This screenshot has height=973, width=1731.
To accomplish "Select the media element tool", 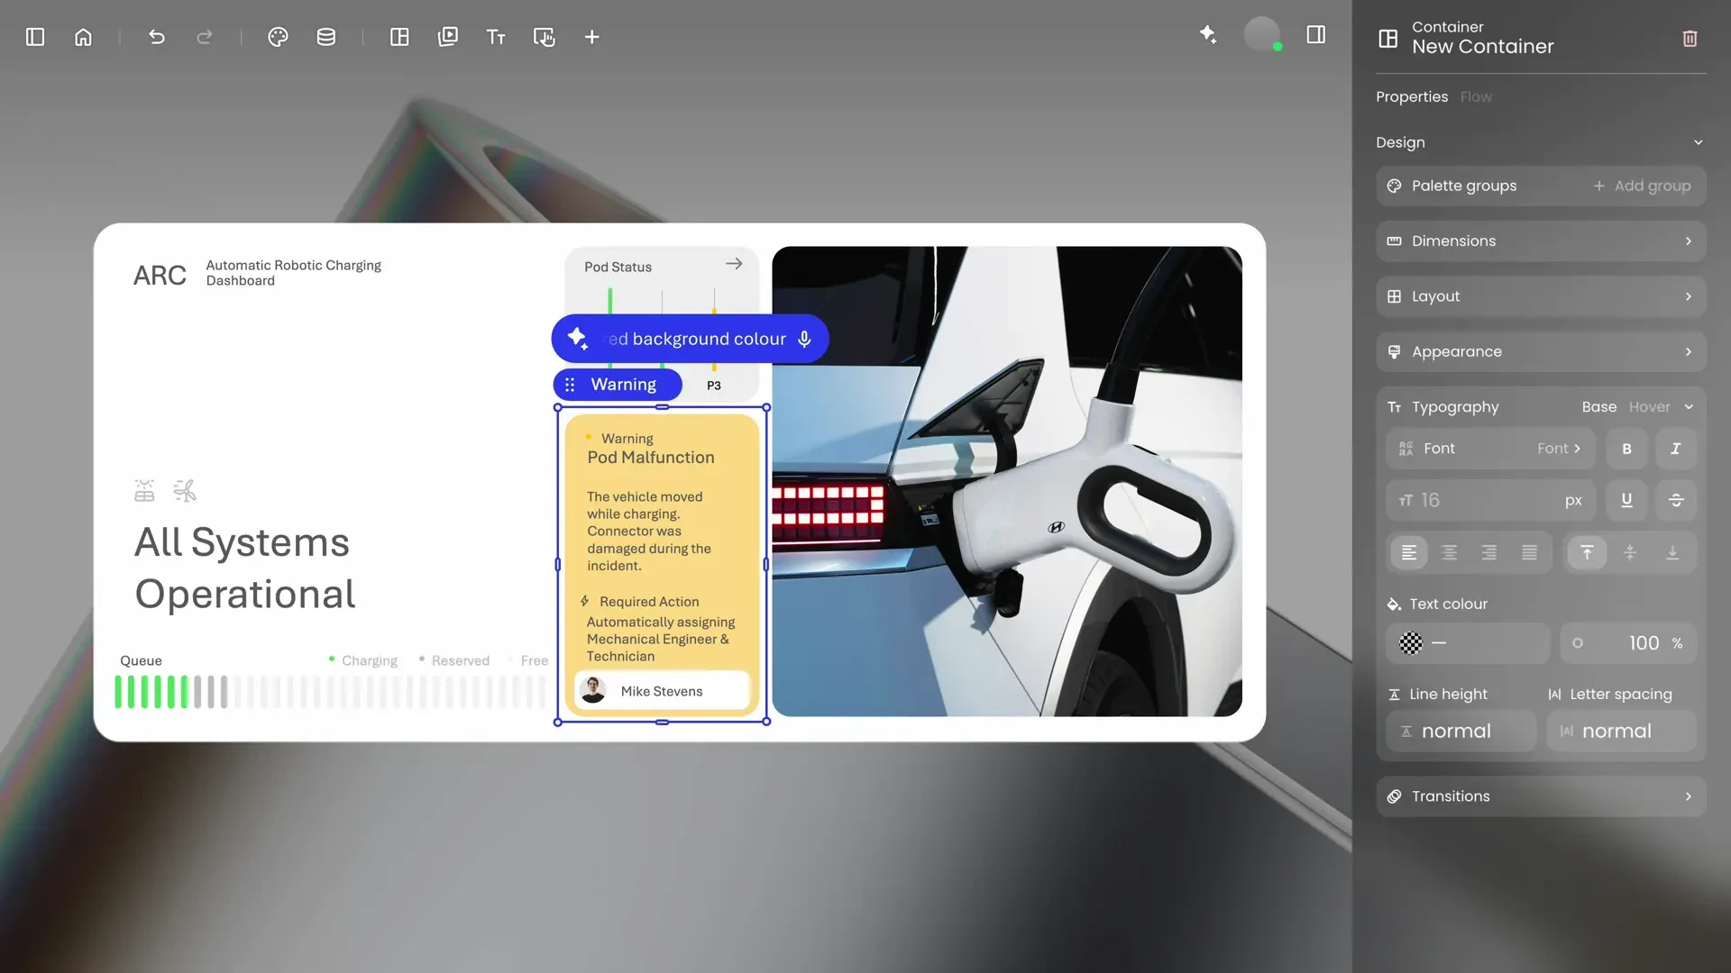I will click(x=448, y=37).
